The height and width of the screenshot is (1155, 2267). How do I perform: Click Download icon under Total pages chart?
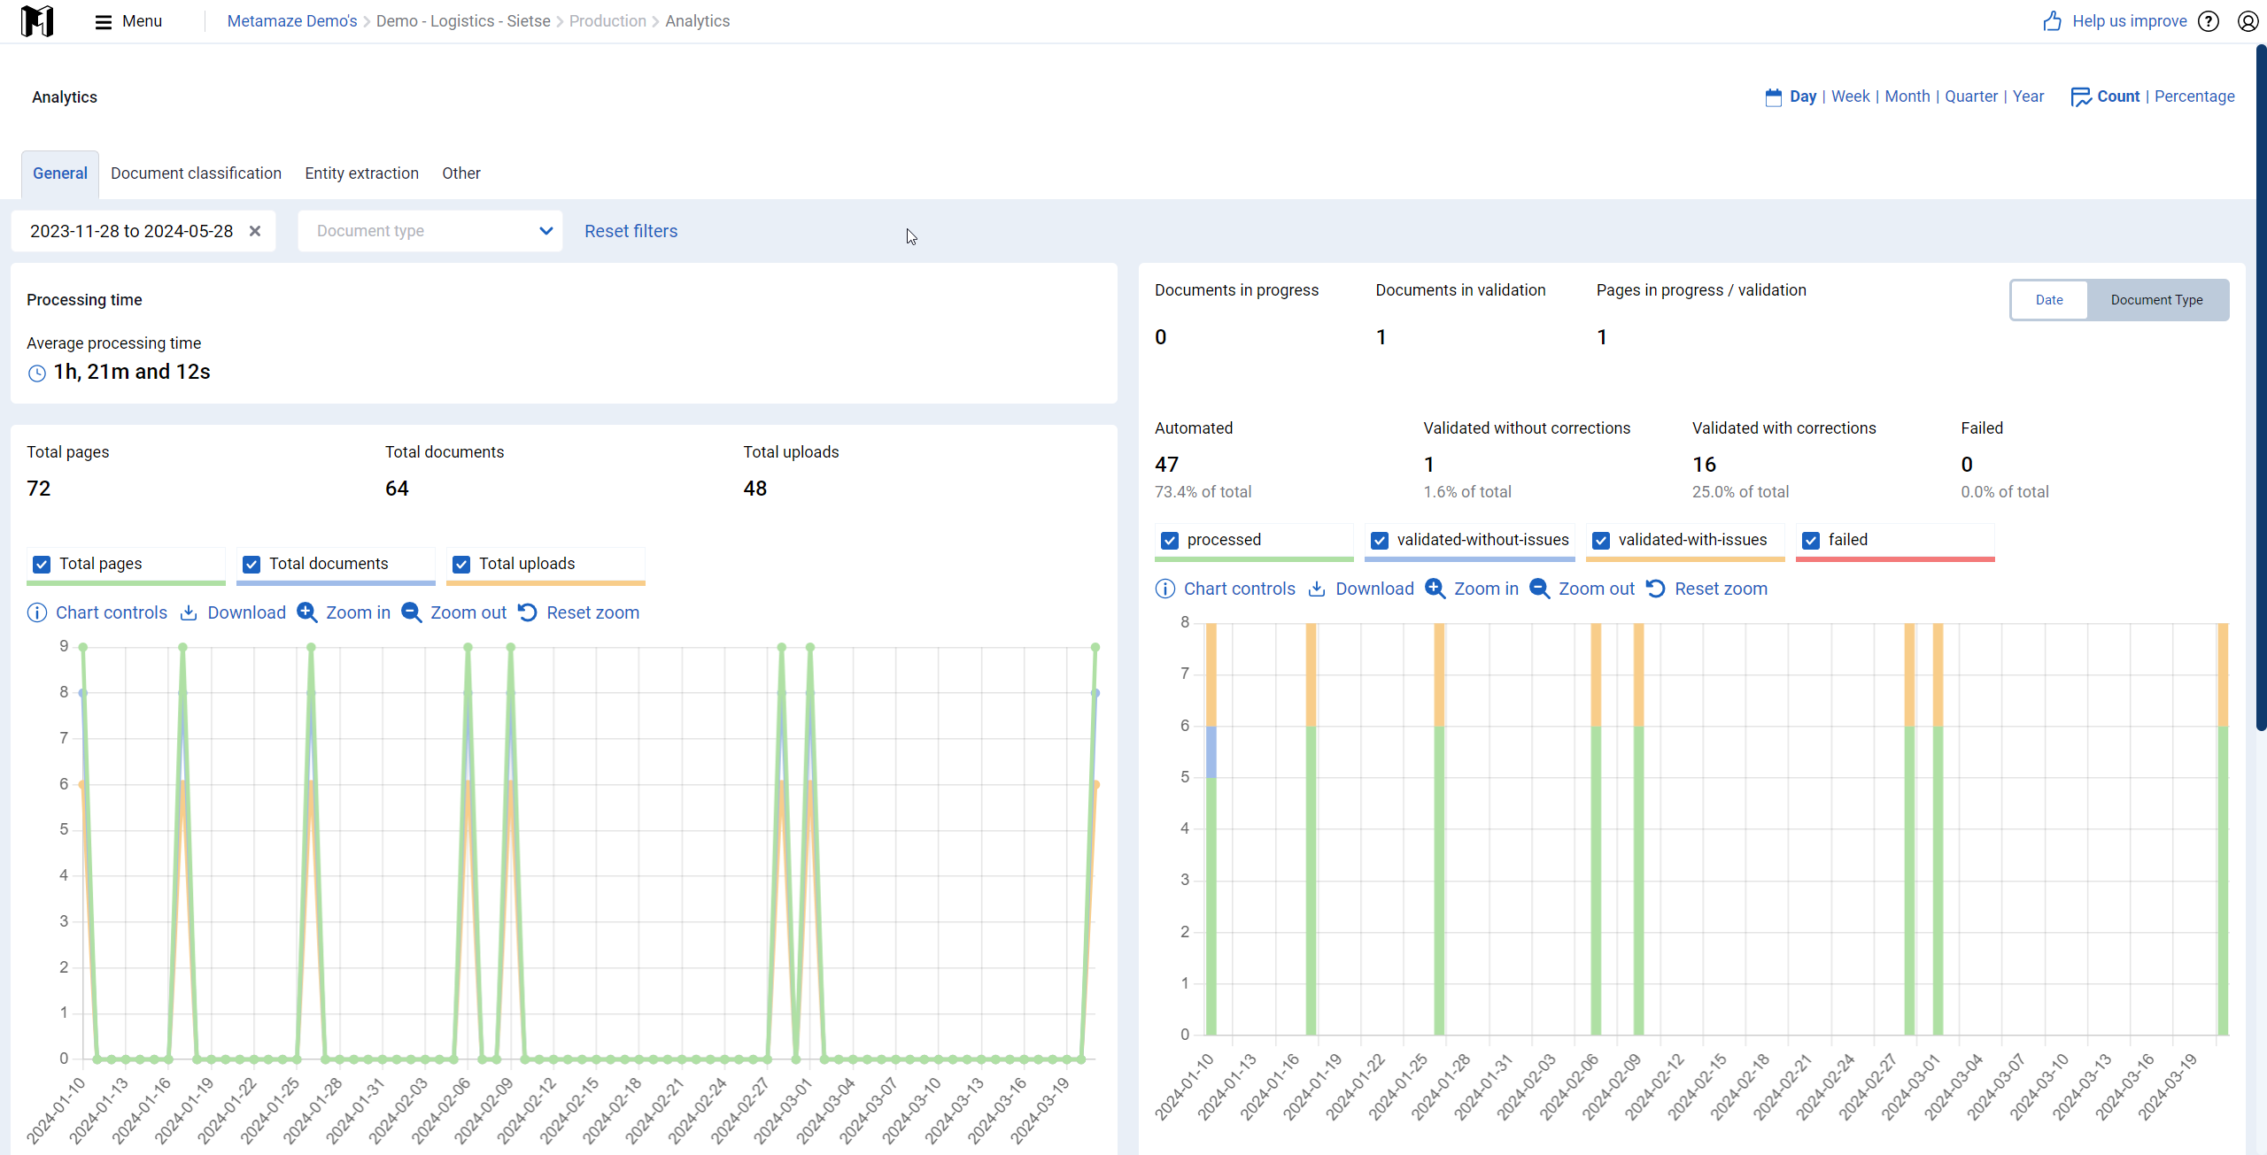point(189,612)
